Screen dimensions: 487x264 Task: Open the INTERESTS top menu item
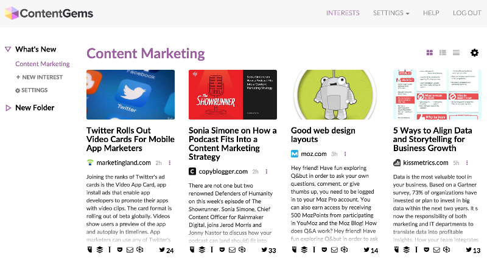click(x=343, y=13)
